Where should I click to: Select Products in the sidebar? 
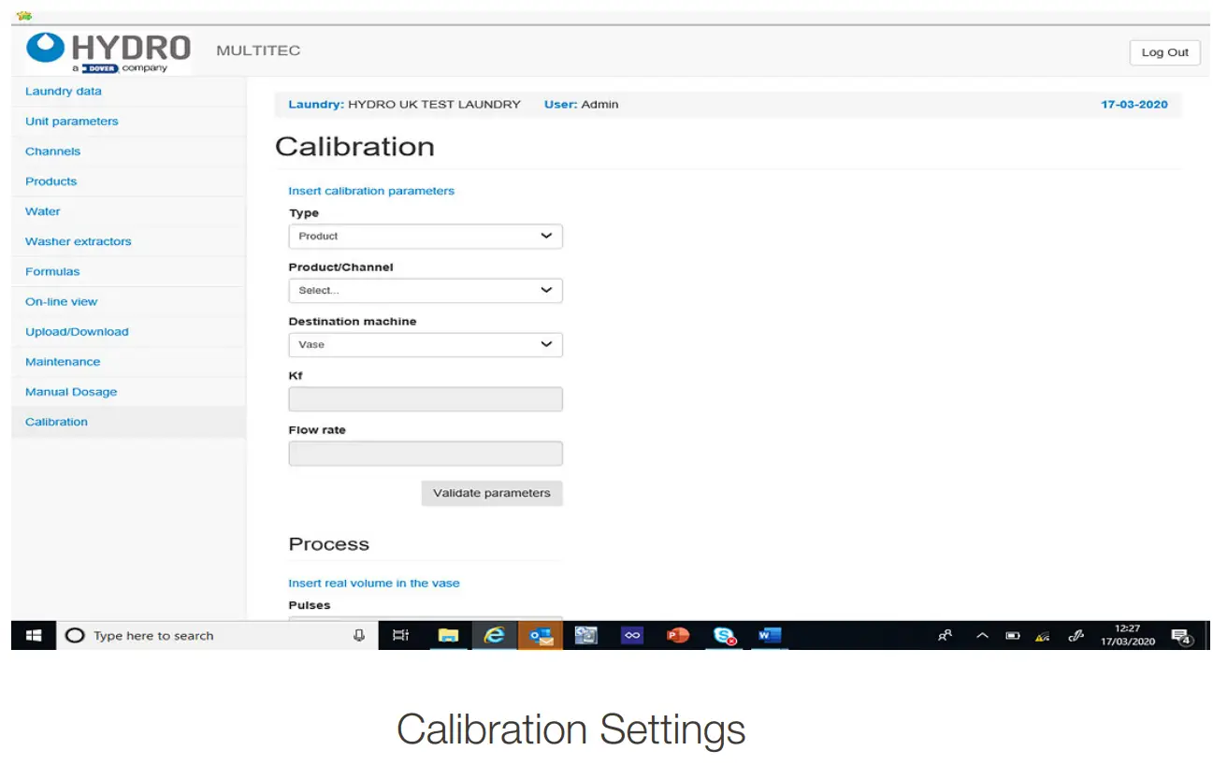51,180
